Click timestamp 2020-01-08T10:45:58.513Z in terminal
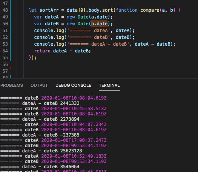This screenshot has height=172, width=198. [74, 109]
